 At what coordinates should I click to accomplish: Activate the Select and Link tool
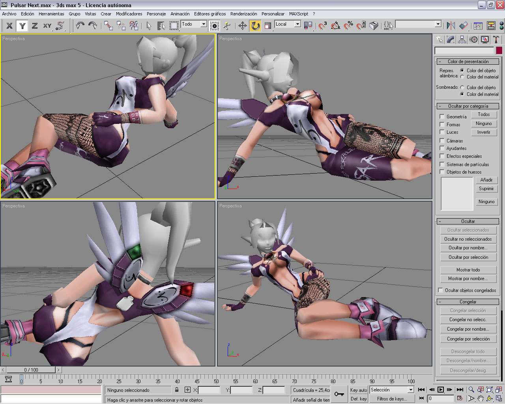click(x=108, y=26)
